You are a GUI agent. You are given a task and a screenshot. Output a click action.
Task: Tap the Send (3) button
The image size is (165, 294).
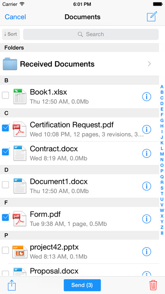click(82, 285)
